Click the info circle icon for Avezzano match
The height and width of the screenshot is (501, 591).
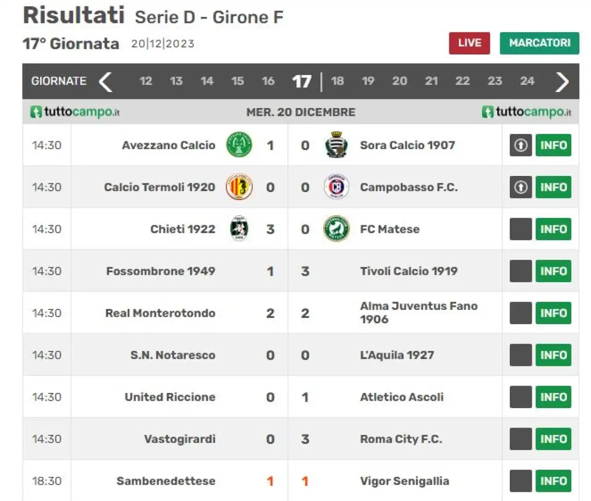[521, 145]
